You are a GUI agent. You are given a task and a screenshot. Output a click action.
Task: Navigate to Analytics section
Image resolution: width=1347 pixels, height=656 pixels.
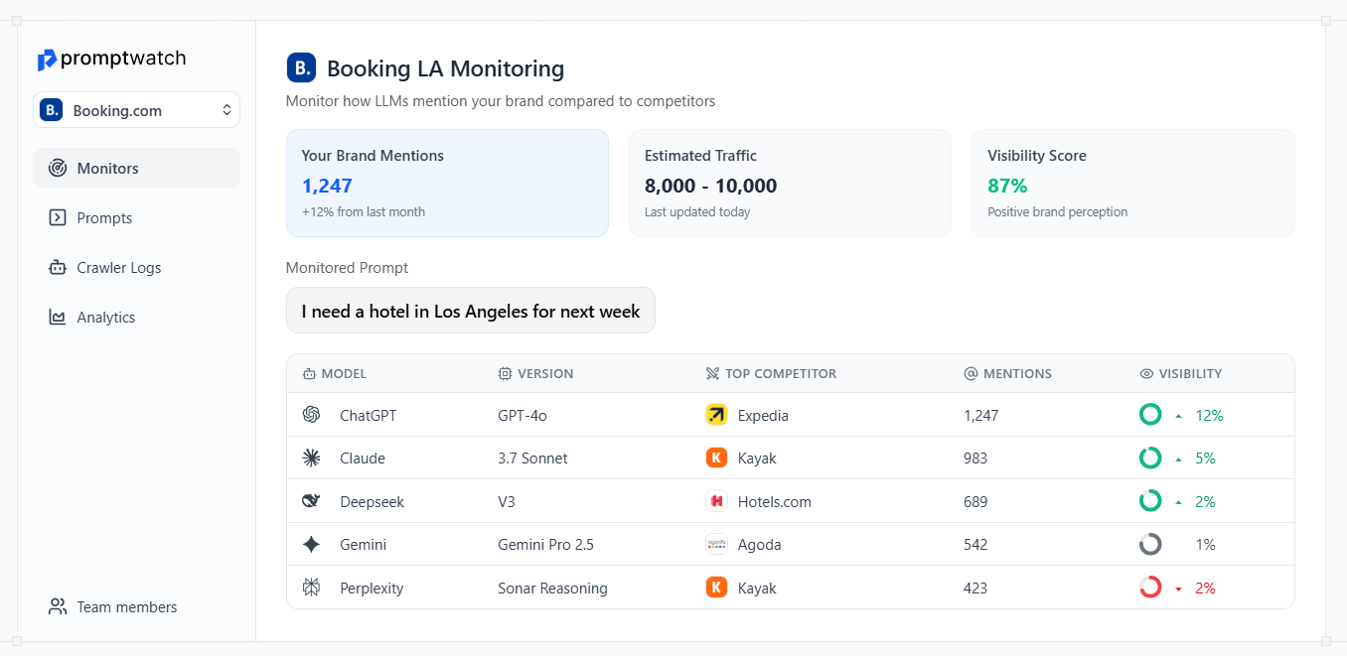click(x=137, y=317)
